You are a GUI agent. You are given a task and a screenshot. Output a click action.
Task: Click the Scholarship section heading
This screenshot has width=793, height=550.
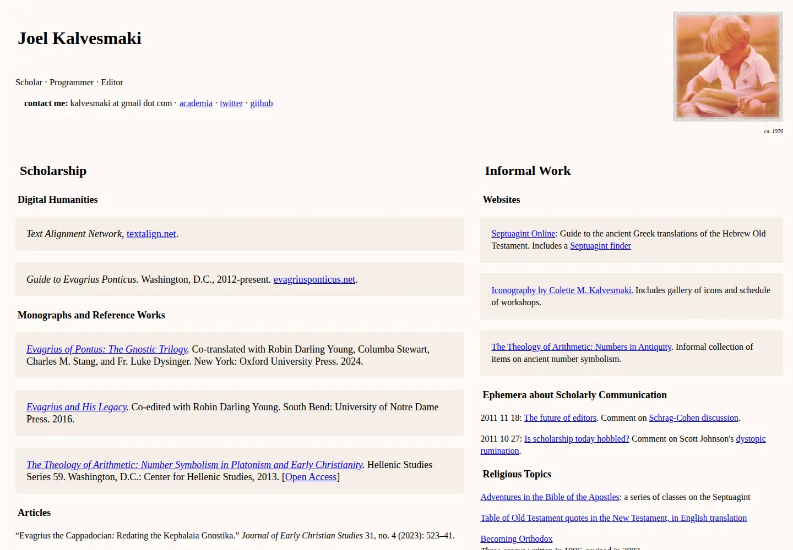(x=53, y=171)
